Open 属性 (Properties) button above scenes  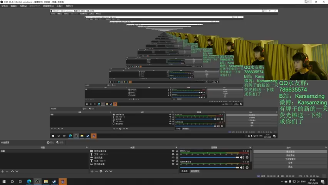click(x=50, y=142)
